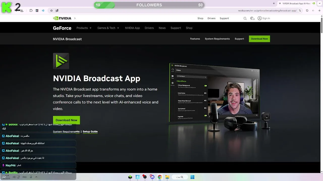This screenshot has height=181, width=323.
Task: Open Drivers in GeForce navigation
Action: pyautogui.click(x=149, y=28)
